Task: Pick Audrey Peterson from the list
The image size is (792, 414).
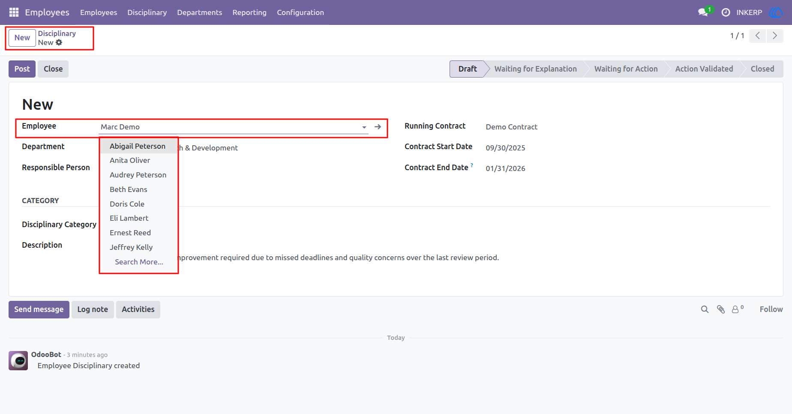Action: click(138, 175)
